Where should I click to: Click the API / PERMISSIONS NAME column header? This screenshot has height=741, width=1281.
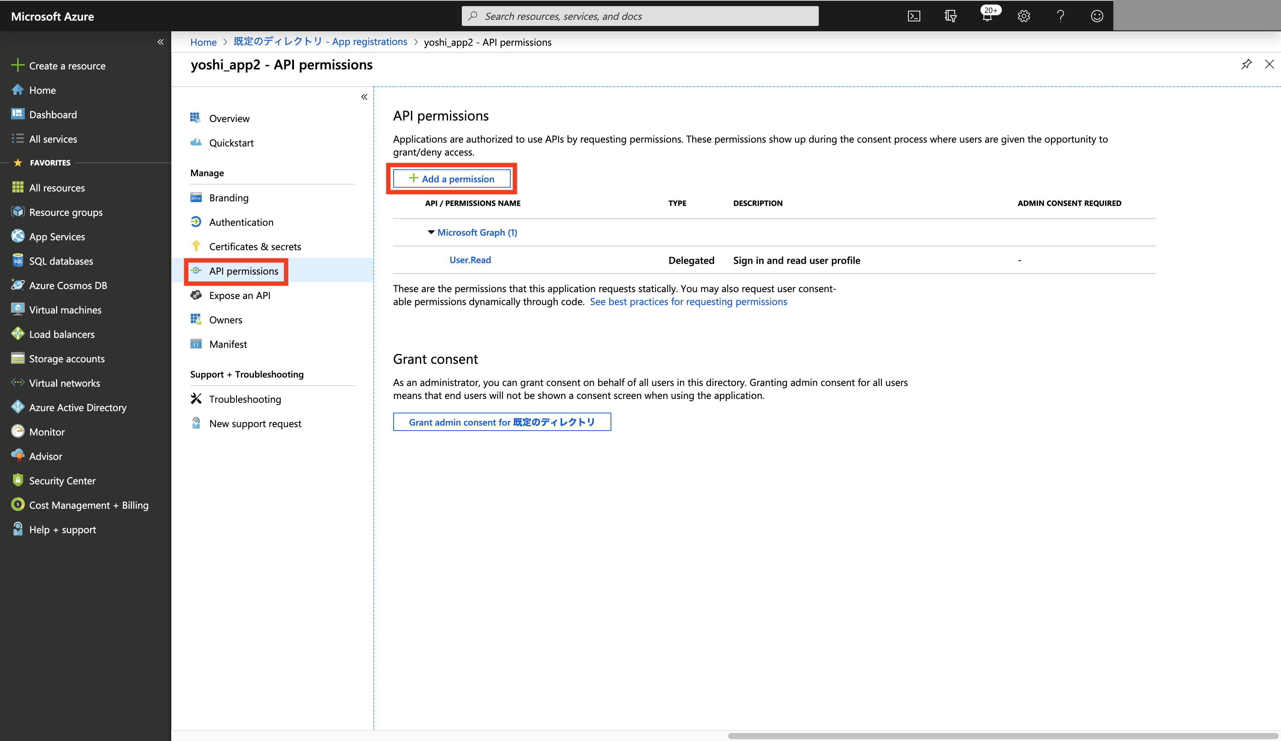click(473, 203)
